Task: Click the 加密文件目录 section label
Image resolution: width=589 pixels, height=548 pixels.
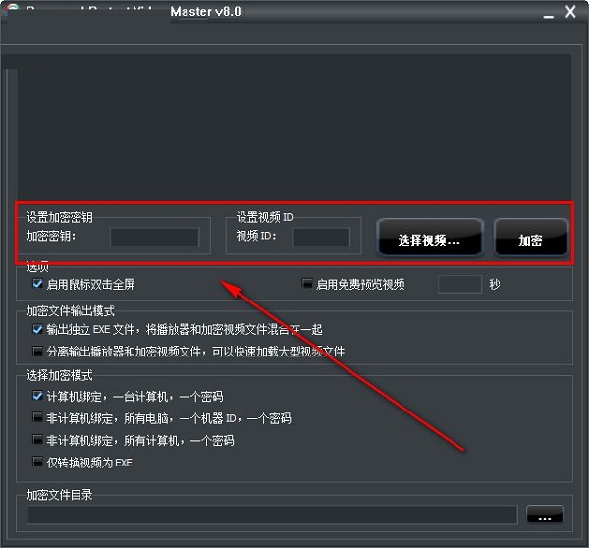Action: click(x=59, y=495)
